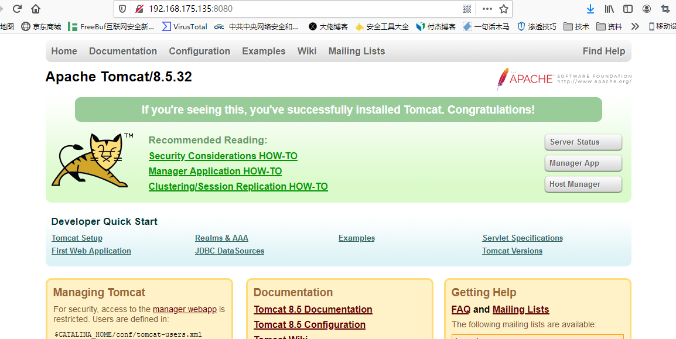Open the First Web Application link
The image size is (676, 339).
[x=91, y=251]
